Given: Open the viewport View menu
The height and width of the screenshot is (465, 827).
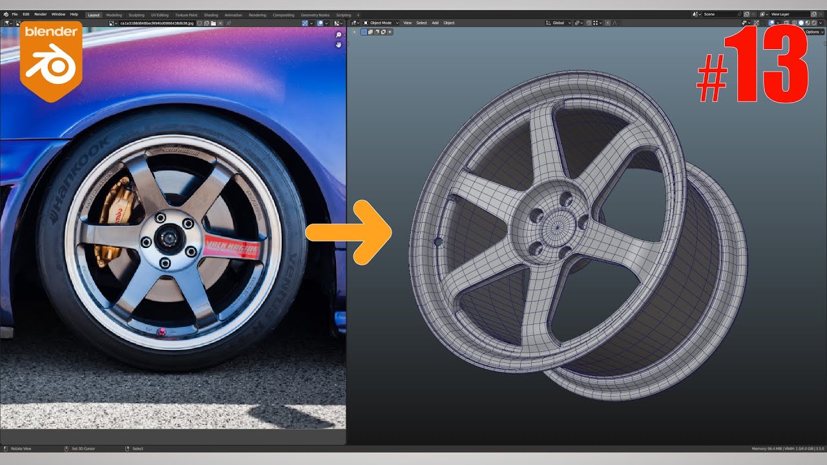Looking at the screenshot, I should 407,23.
